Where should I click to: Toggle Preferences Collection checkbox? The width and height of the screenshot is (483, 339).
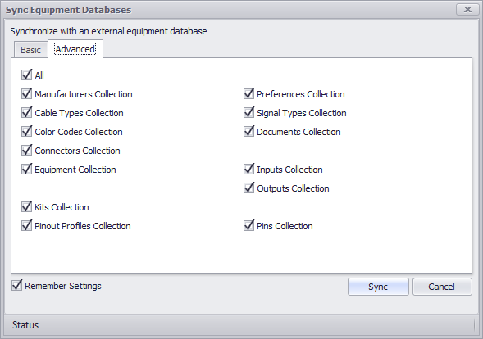click(249, 94)
